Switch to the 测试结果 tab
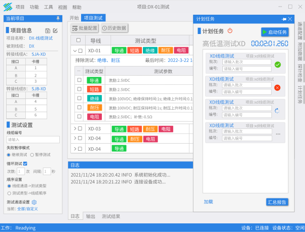The width and height of the screenshot is (305, 232). point(111,216)
